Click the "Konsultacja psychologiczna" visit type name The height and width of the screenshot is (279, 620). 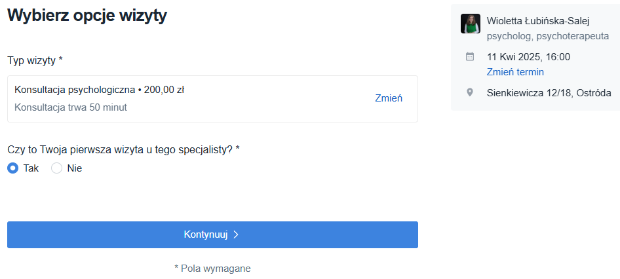pyautogui.click(x=74, y=90)
